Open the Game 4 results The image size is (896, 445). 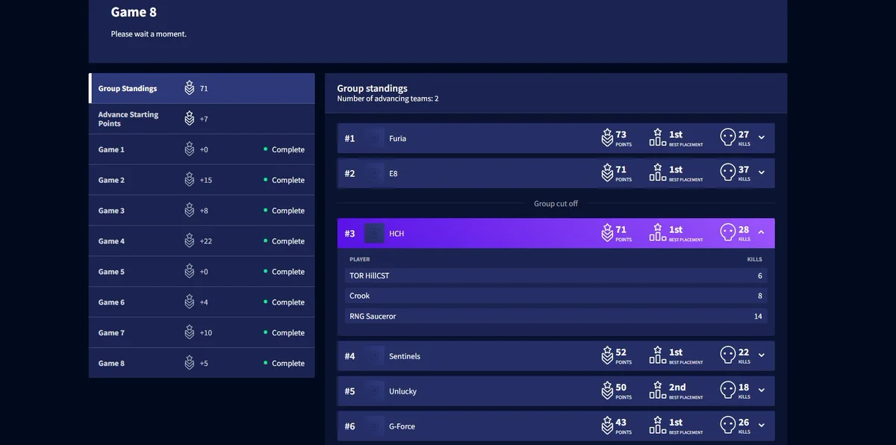pos(202,241)
